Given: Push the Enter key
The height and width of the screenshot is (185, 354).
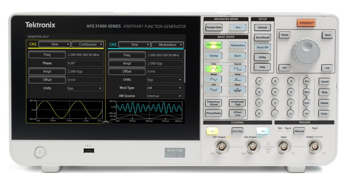Looking at the screenshot, I should pyautogui.click(x=324, y=114).
